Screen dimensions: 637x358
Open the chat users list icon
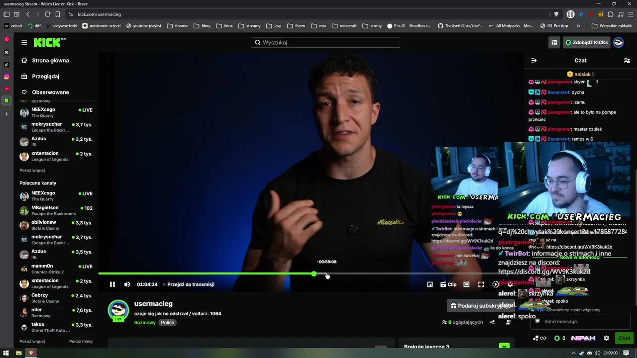click(x=627, y=61)
